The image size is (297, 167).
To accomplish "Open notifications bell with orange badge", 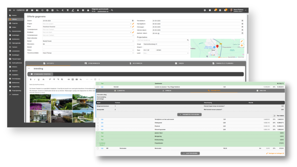I will (x=215, y=10).
